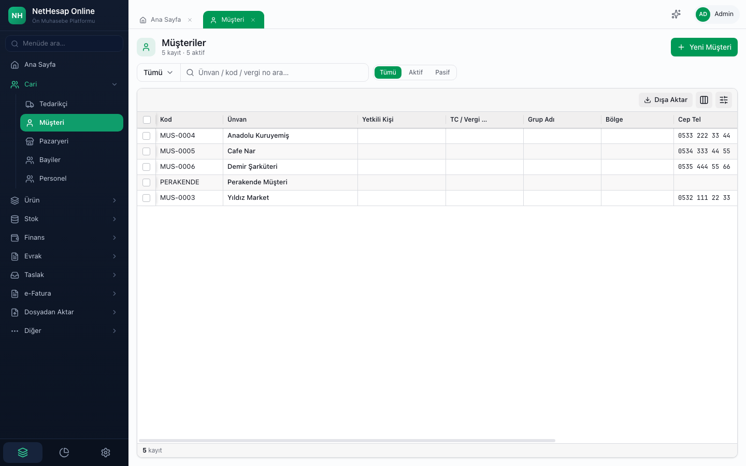Screen dimensions: 746x466
Task: Open the Tümü search scope dropdown
Action: [159, 72]
